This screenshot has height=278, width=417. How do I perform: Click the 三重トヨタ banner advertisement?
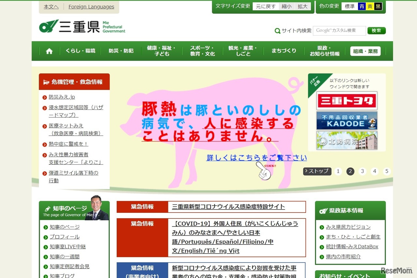(x=347, y=100)
